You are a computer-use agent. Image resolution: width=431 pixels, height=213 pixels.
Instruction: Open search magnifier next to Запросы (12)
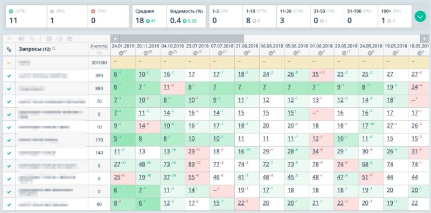tap(54, 49)
